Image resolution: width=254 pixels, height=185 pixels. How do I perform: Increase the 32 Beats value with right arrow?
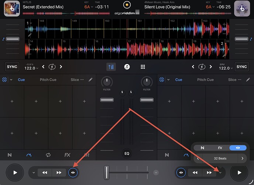242,158
